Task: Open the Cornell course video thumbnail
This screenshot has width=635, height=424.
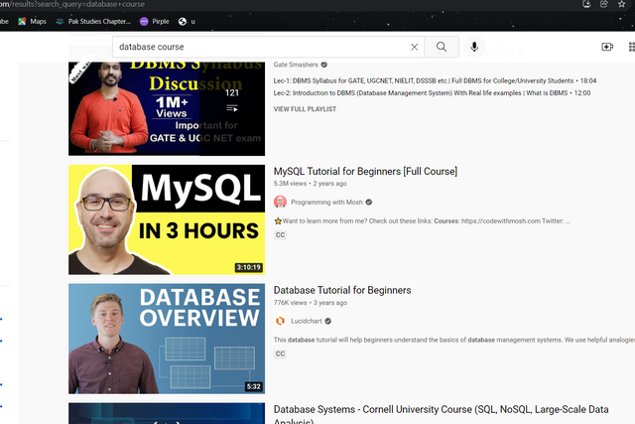Action: pos(167,413)
